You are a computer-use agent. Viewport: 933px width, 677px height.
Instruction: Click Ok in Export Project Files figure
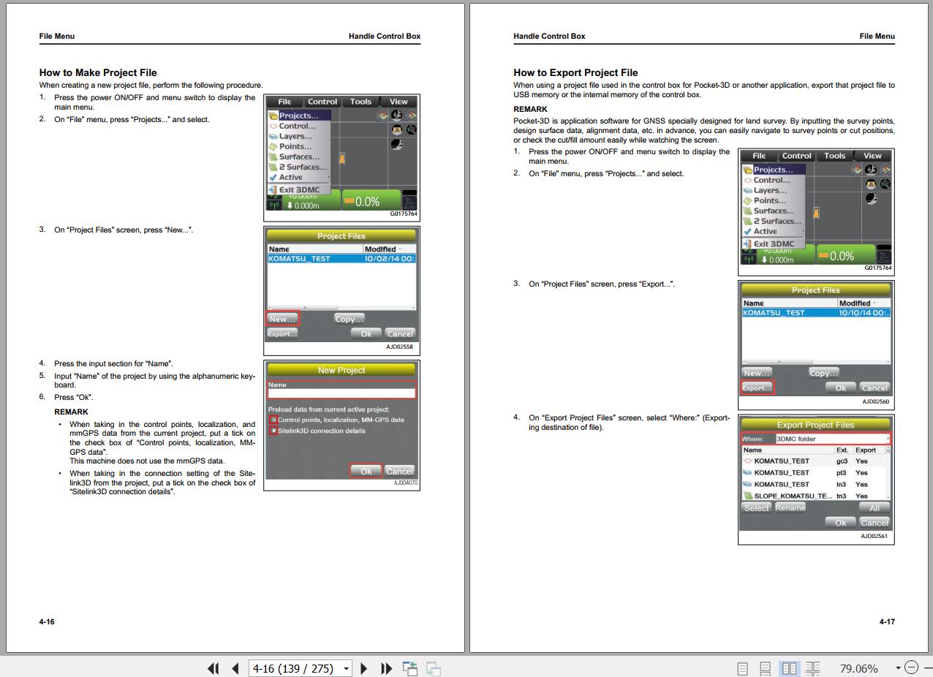(x=841, y=523)
